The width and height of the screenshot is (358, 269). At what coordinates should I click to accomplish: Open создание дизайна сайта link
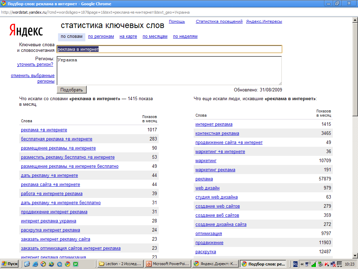point(221,225)
